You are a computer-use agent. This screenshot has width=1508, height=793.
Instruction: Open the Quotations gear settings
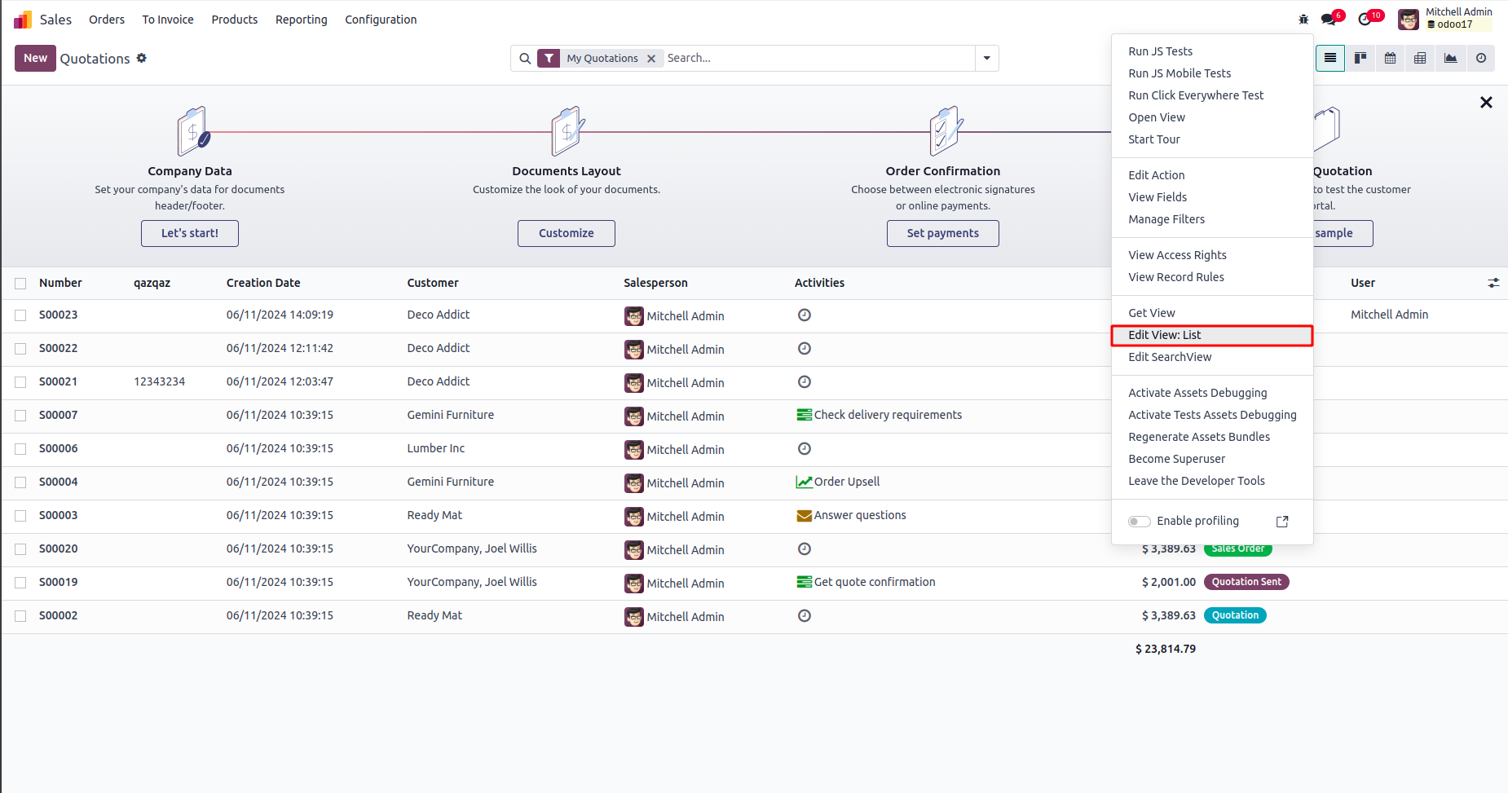(x=142, y=58)
